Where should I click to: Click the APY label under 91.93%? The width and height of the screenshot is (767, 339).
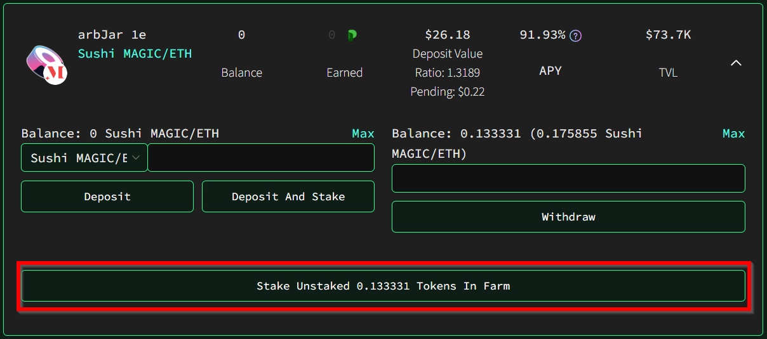coord(550,71)
